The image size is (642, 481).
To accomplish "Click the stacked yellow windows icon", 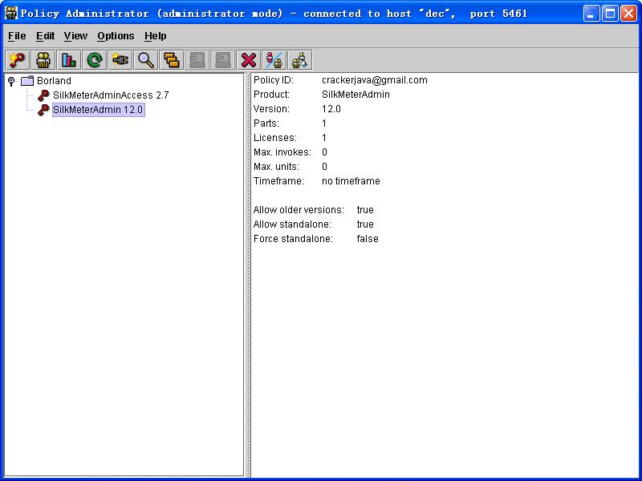I will (172, 60).
